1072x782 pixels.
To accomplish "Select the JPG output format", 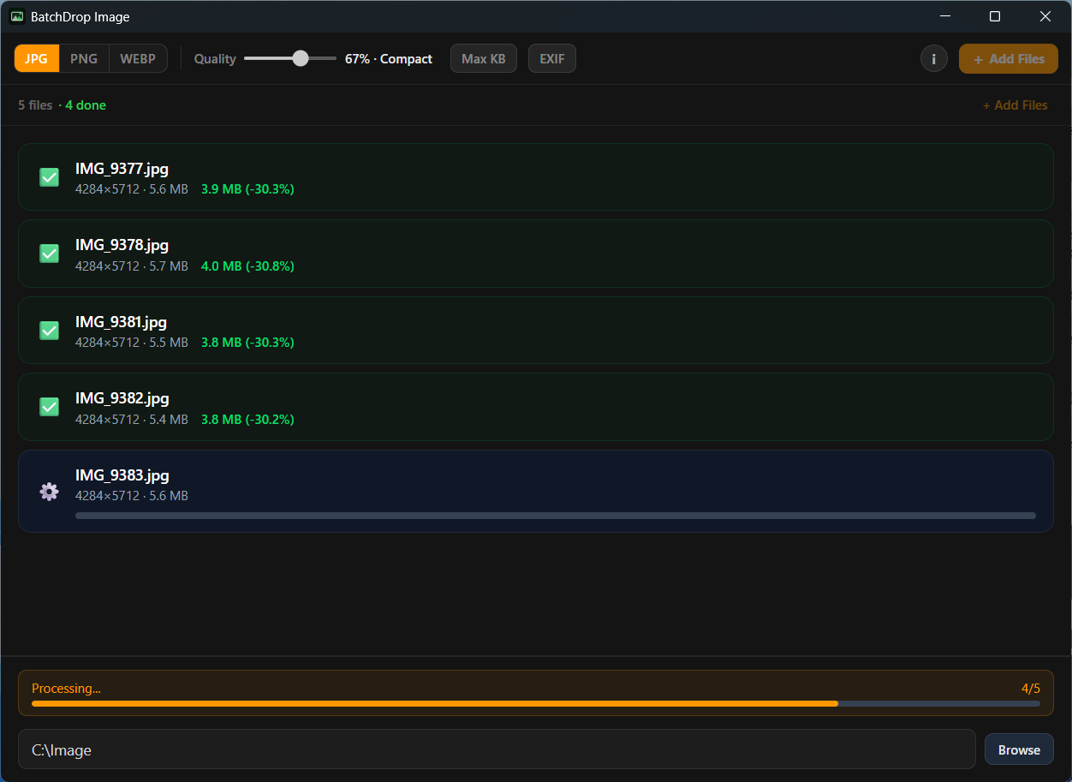I will click(37, 58).
